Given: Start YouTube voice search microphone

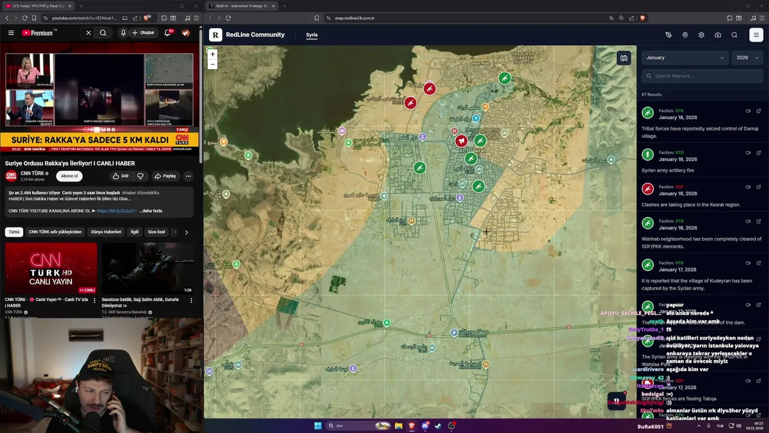Looking at the screenshot, I should [x=123, y=33].
